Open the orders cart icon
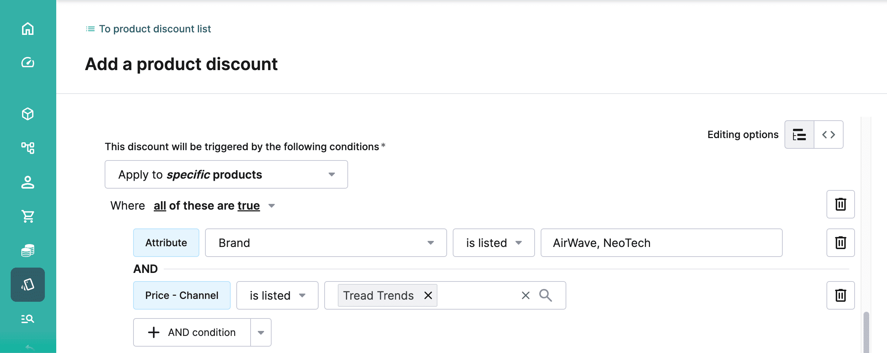 click(28, 216)
